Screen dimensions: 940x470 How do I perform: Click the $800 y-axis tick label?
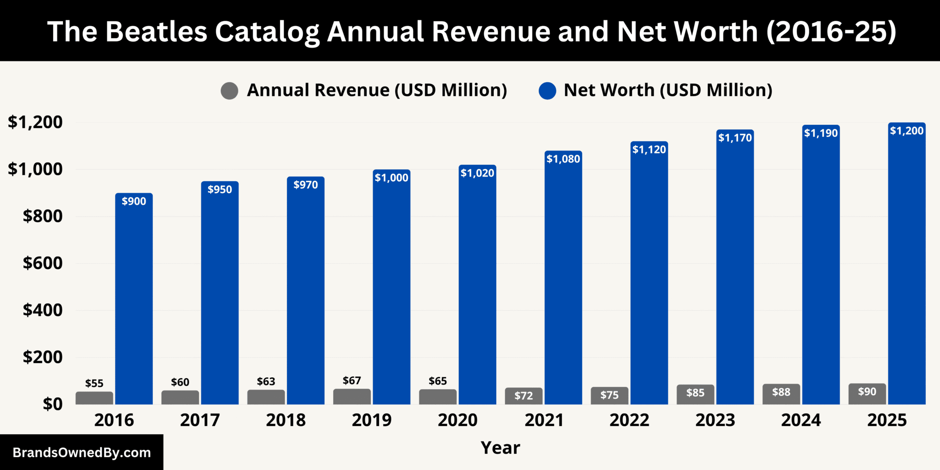click(x=43, y=216)
